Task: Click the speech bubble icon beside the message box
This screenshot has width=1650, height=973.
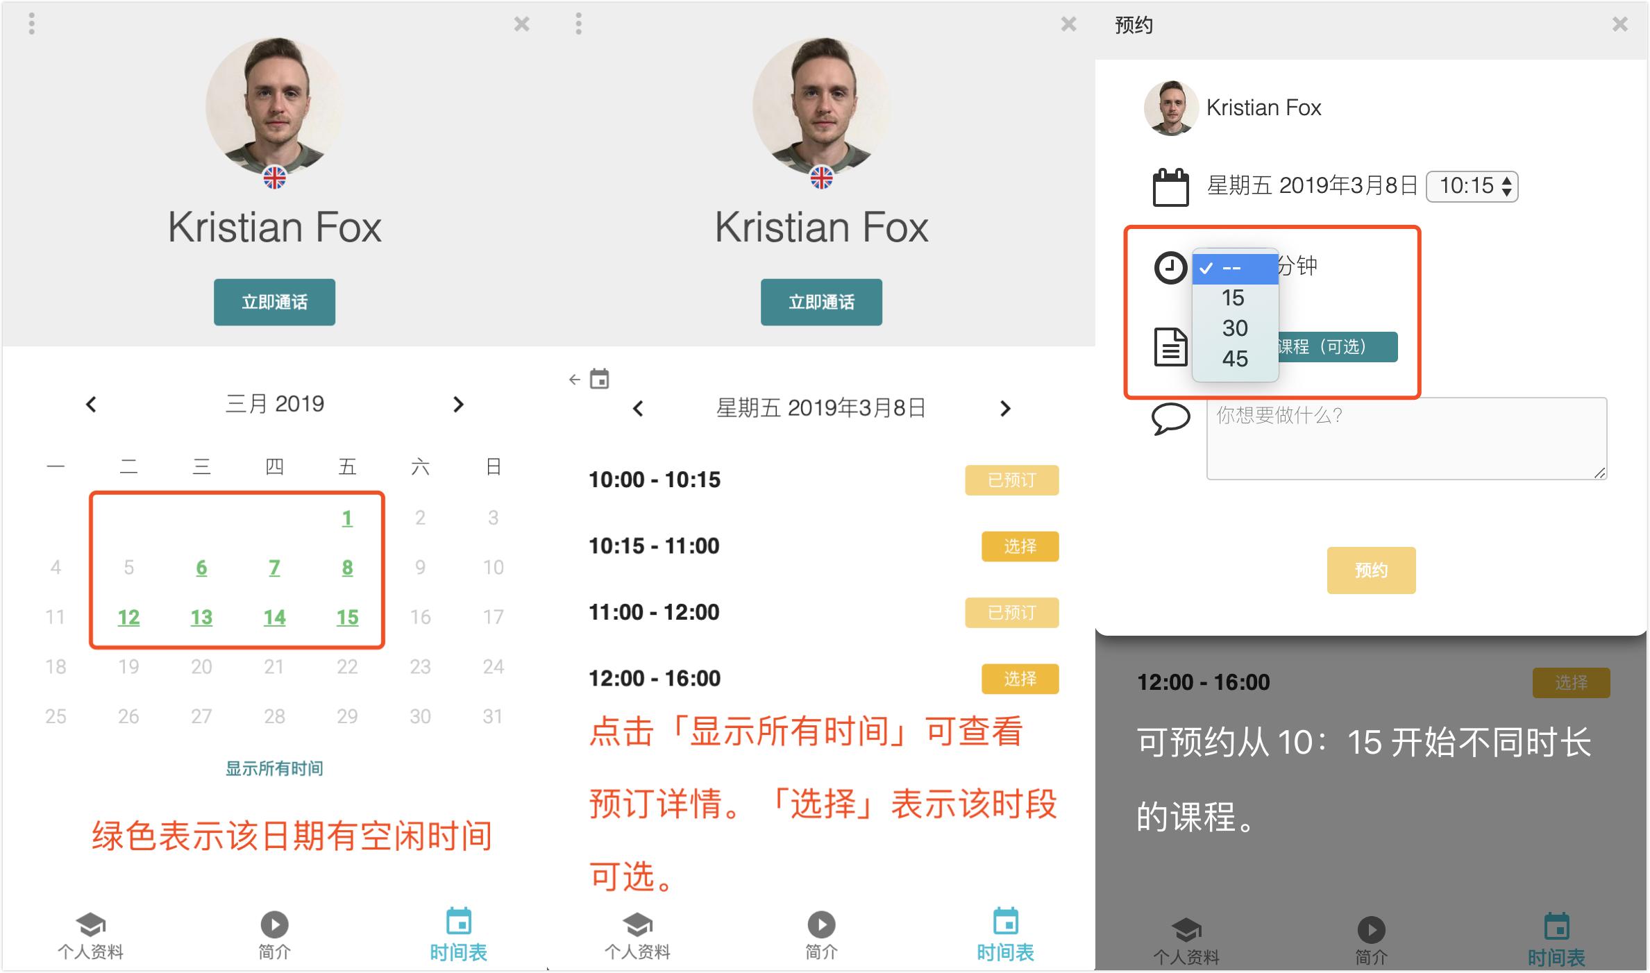Action: pos(1170,418)
